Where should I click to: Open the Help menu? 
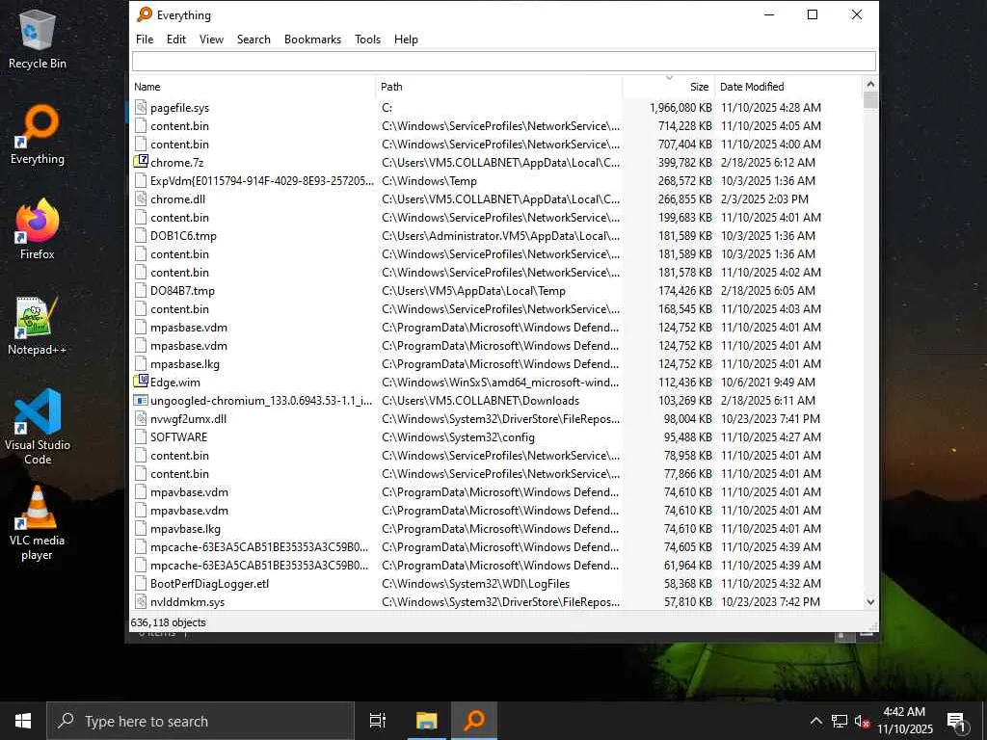click(406, 39)
